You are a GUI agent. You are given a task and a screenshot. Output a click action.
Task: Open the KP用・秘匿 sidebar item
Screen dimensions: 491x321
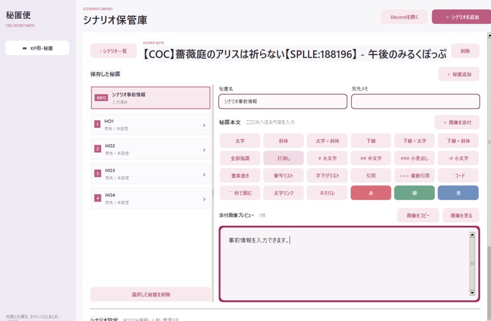point(37,48)
